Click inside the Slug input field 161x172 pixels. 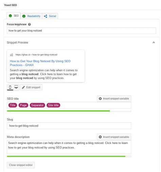click(x=69, y=126)
